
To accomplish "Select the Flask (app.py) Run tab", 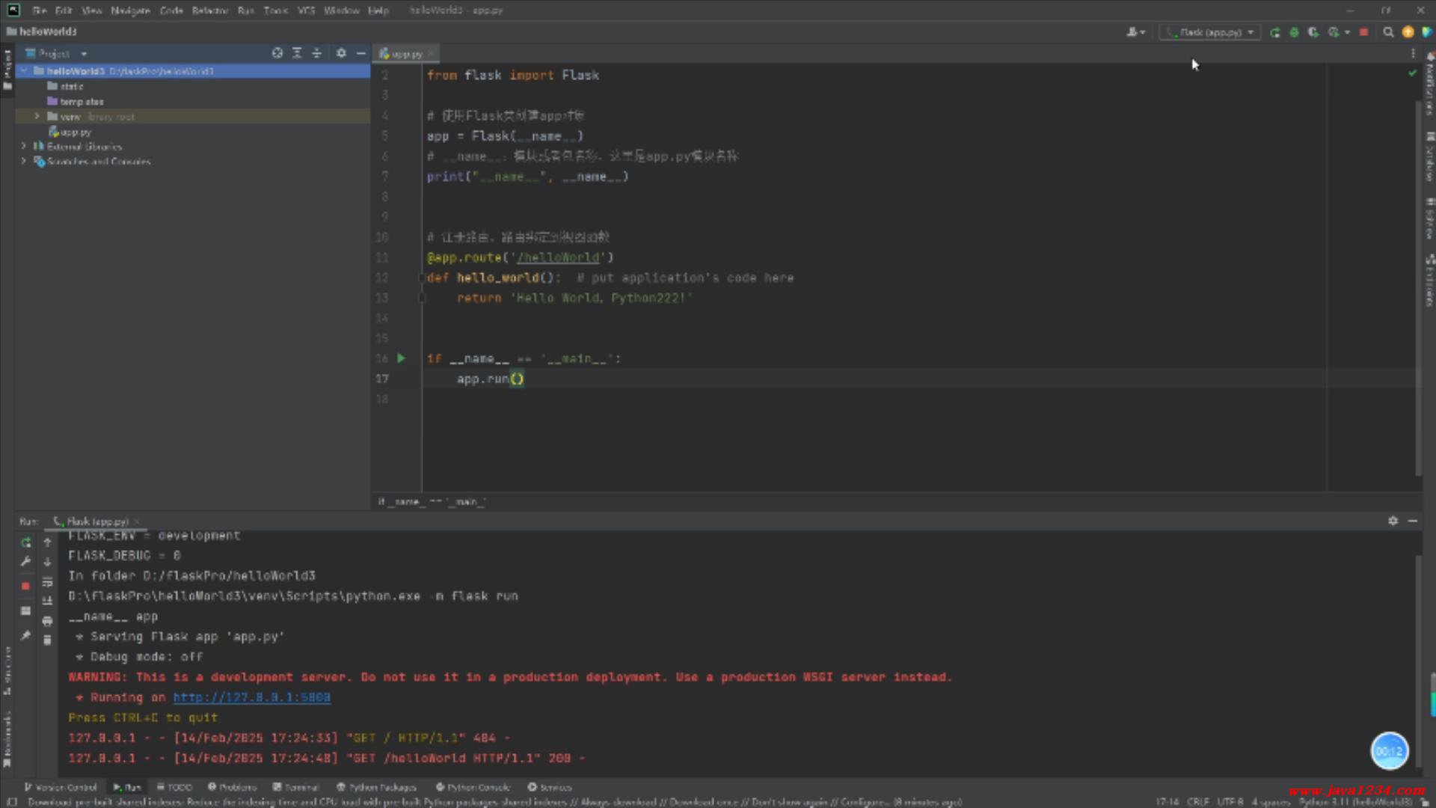I will 96,521.
